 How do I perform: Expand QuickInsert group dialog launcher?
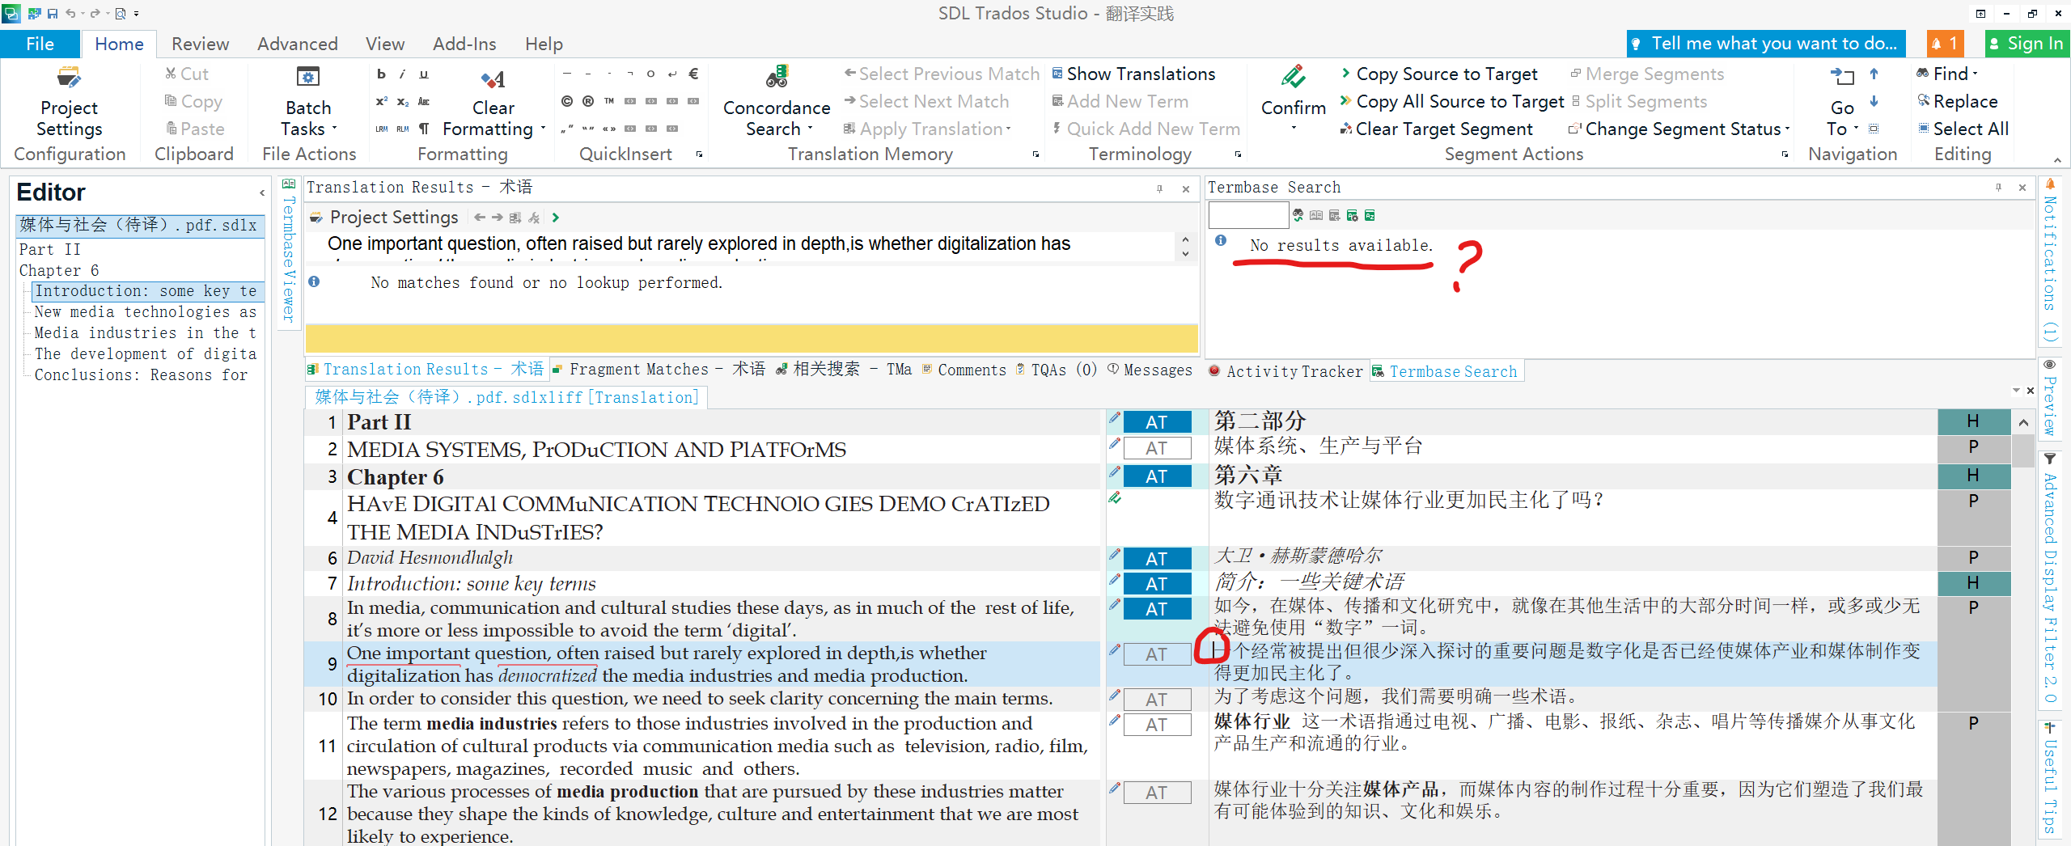(x=699, y=154)
